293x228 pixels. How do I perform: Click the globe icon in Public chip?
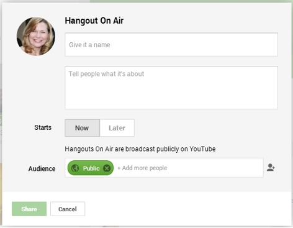click(75, 168)
